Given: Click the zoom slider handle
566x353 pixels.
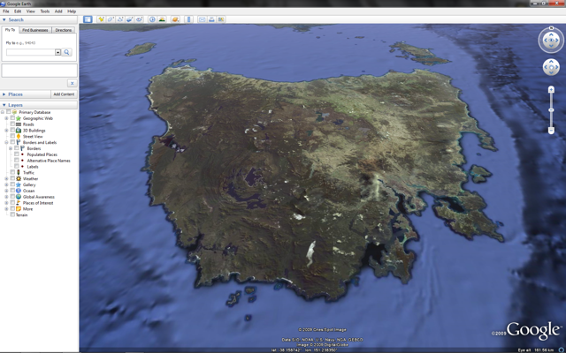Looking at the screenshot, I should 551,109.
